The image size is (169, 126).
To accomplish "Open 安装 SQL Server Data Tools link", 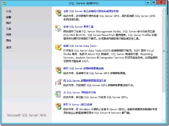I will point(80,46).
